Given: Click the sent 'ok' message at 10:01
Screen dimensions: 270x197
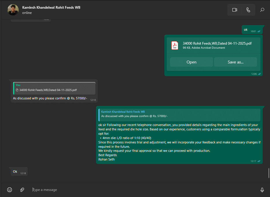Looking at the screenshot, I should pos(246,30).
